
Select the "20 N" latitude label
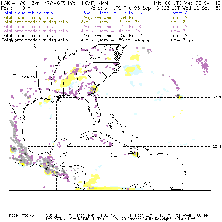click(x=217, y=146)
